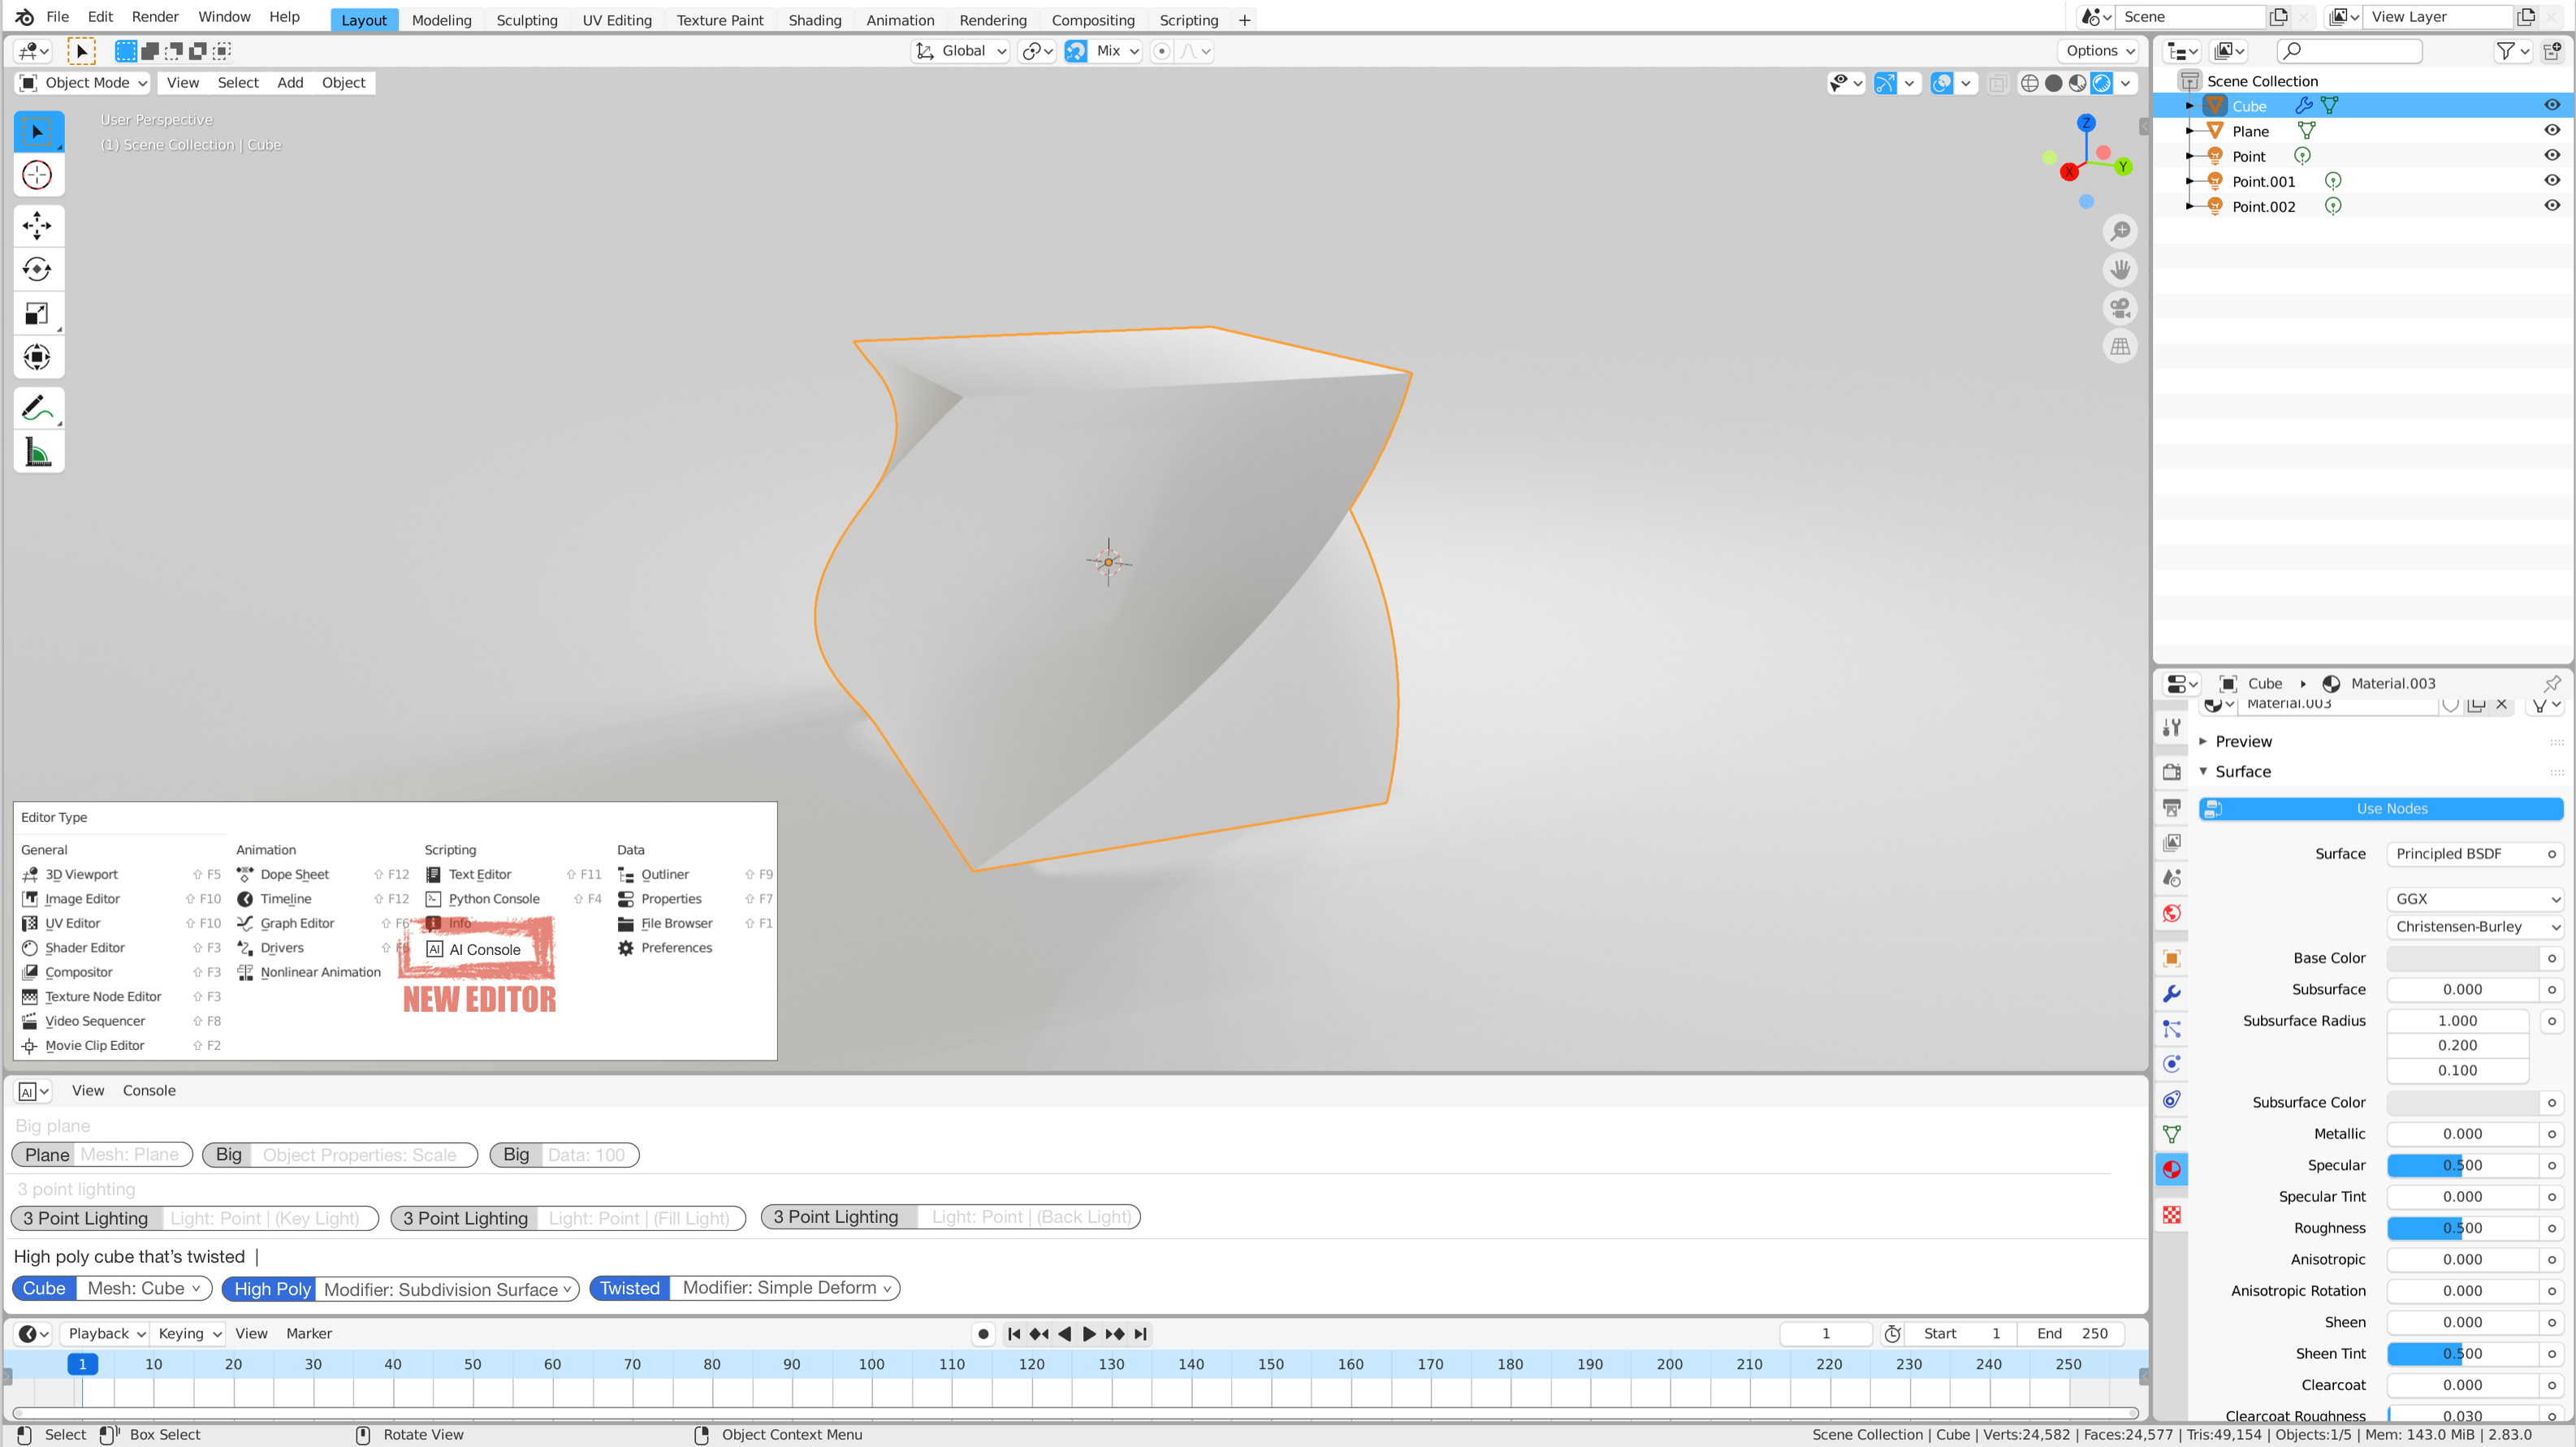Select the Measure tool
Viewport: 2576px width, 1447px height.
(x=37, y=453)
